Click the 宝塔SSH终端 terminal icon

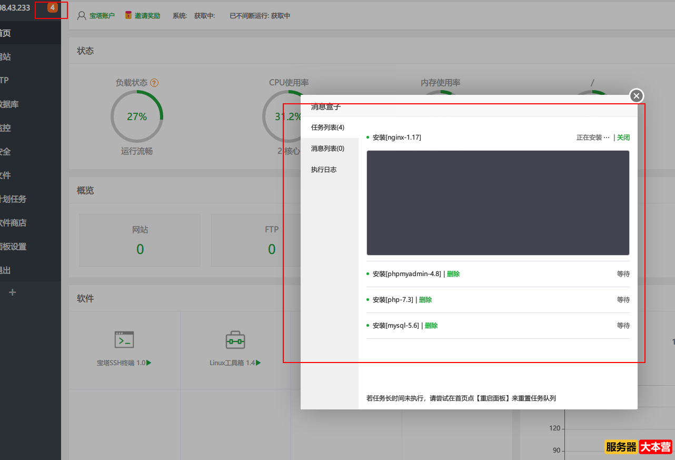[x=124, y=340]
